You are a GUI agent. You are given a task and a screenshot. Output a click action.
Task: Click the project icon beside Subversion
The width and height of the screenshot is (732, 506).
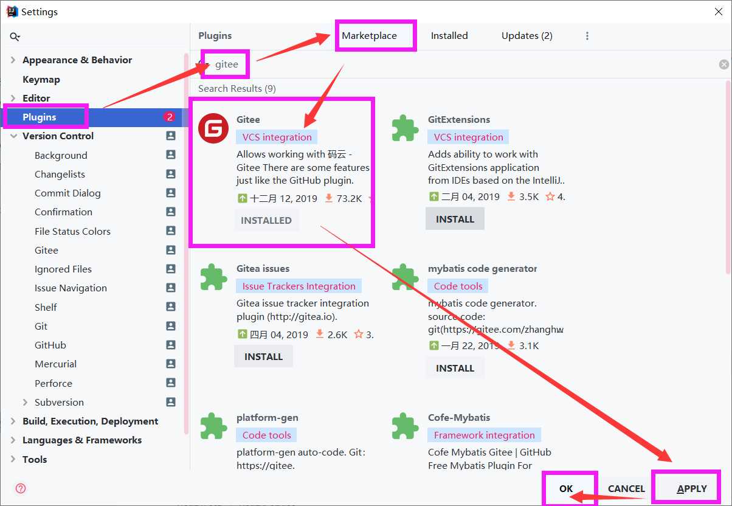[171, 402]
